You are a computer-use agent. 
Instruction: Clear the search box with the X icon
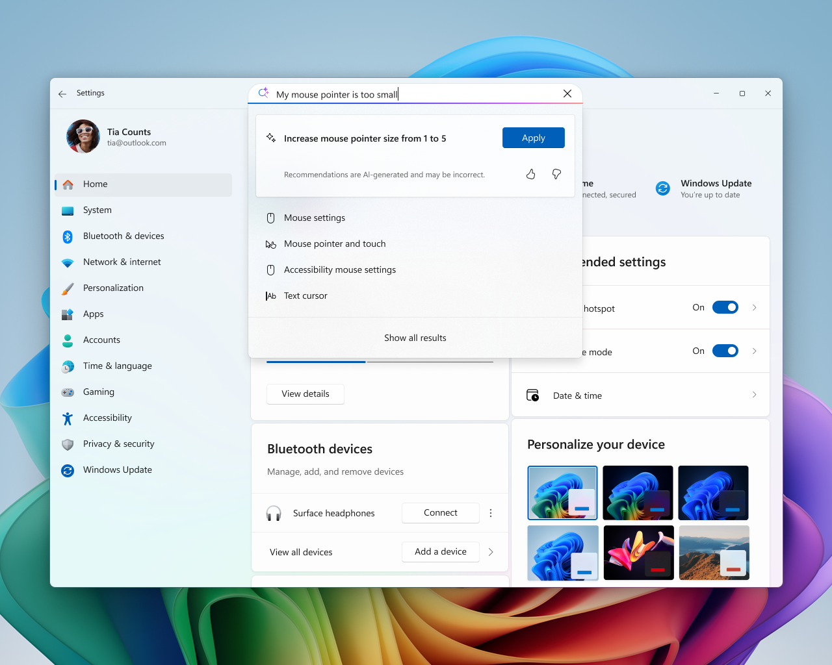(x=567, y=94)
